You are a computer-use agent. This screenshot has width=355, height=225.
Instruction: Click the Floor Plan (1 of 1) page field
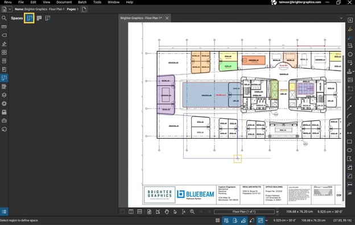244,212
